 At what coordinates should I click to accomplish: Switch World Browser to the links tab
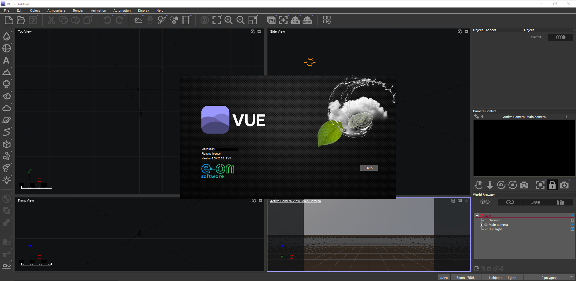coord(510,202)
